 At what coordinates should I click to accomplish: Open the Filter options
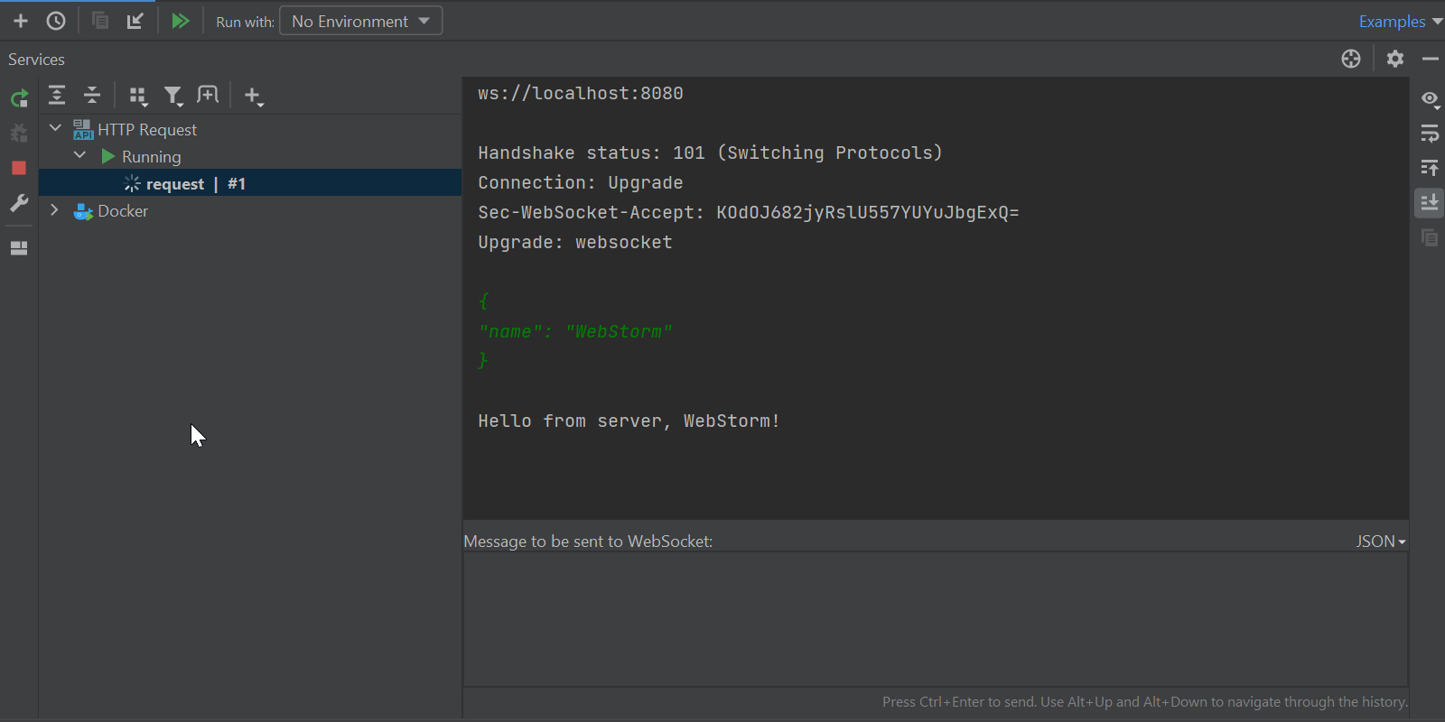pyautogui.click(x=173, y=96)
